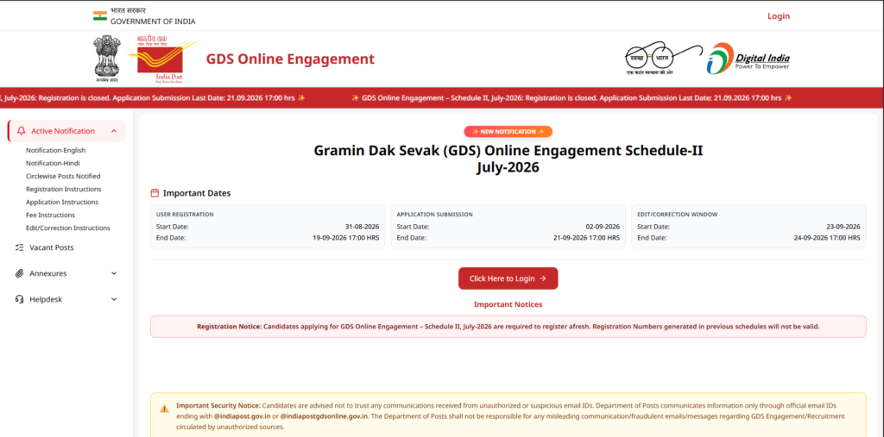This screenshot has height=437, width=884.
Task: Open Active Notification menu
Action: 66,131
